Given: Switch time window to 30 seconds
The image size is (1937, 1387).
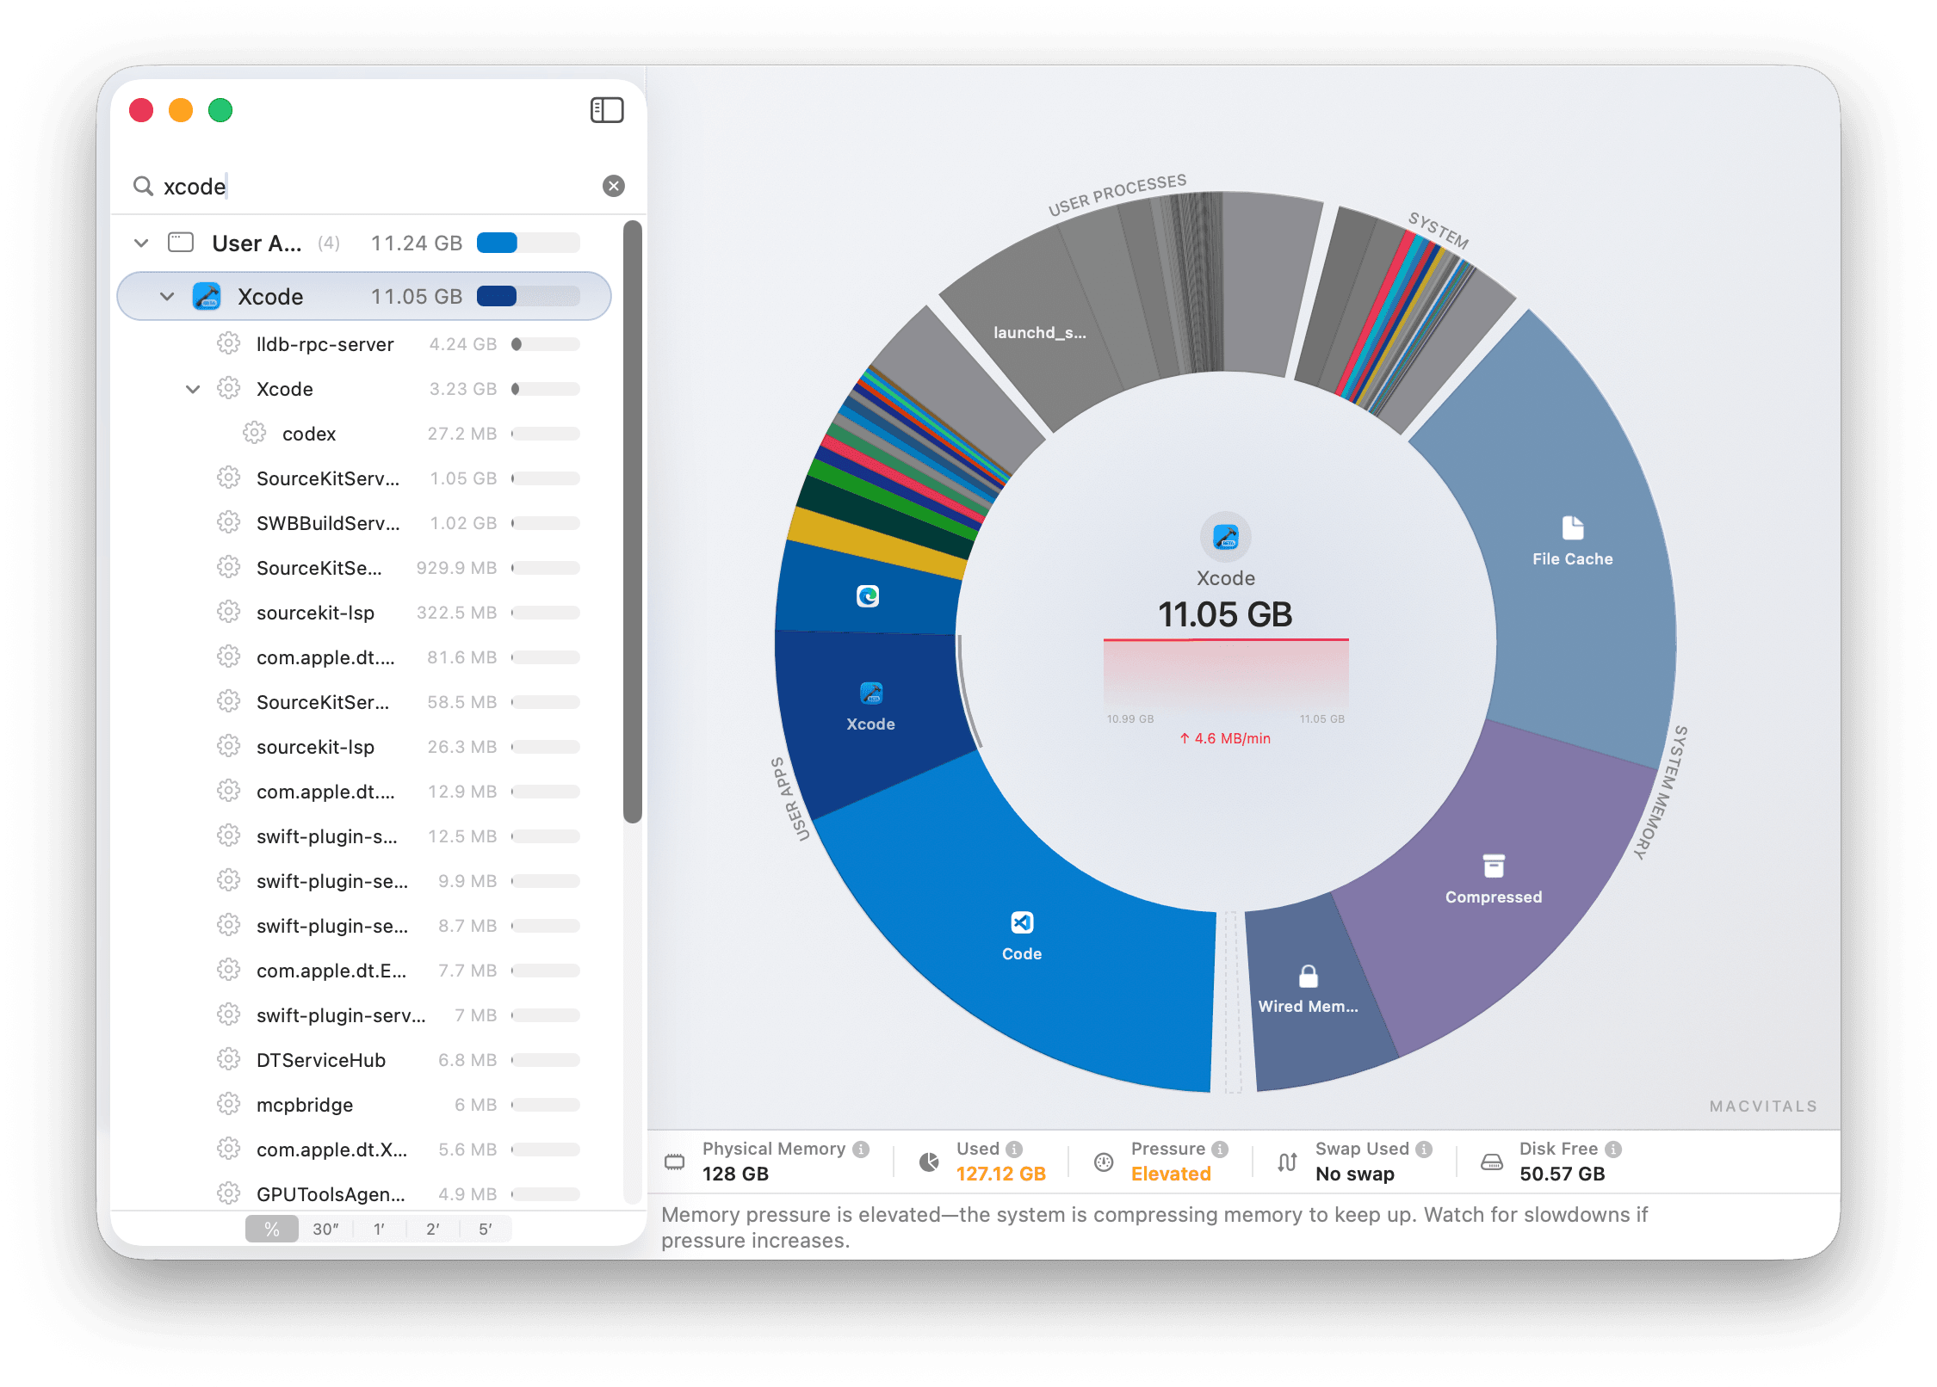Looking at the screenshot, I should point(325,1229).
